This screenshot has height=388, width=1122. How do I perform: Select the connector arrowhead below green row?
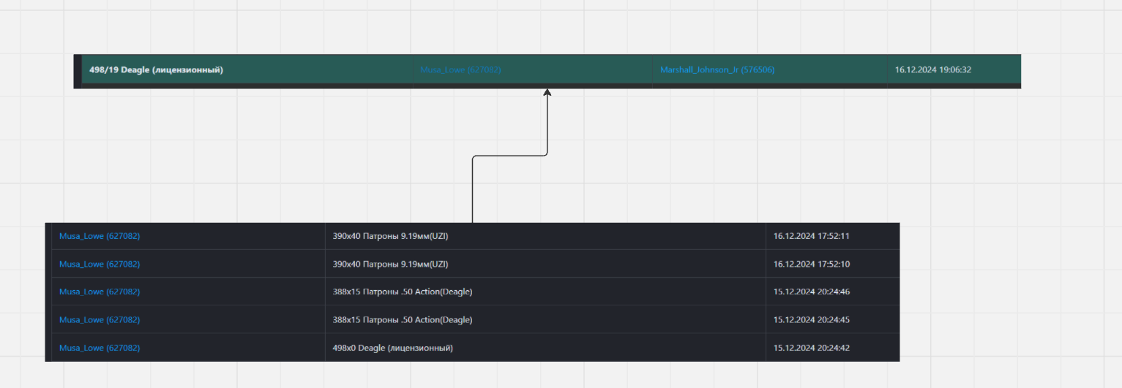coord(547,93)
